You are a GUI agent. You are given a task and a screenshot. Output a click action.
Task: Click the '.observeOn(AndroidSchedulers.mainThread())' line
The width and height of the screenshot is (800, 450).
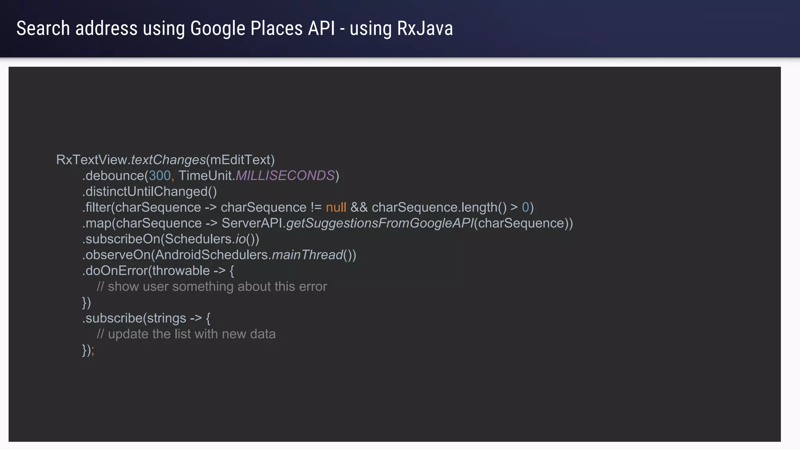219,255
